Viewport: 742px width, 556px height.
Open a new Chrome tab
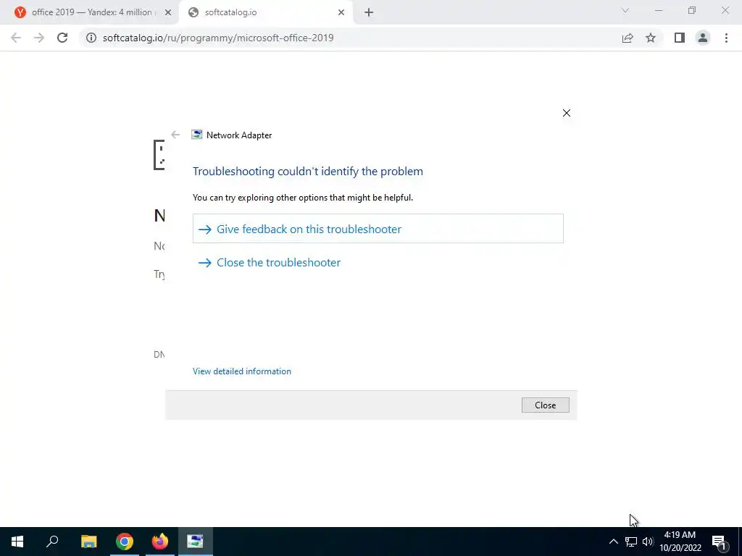[369, 12]
